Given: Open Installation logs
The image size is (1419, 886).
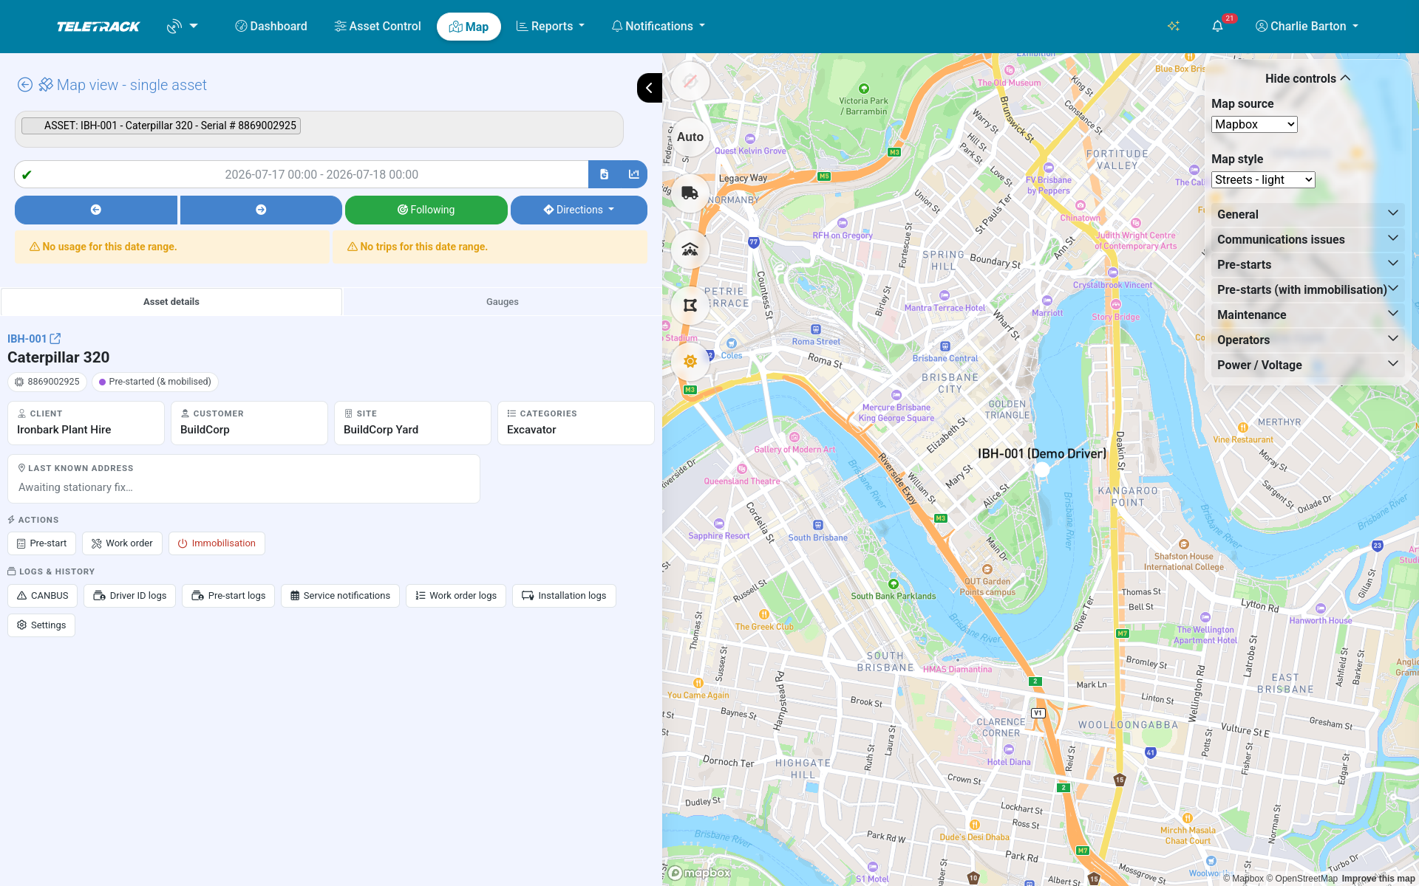Looking at the screenshot, I should click(x=564, y=596).
